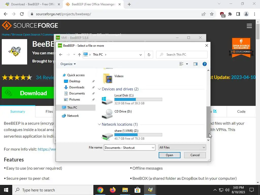
Task: Bookmark this page with star icon
Action: 212,14
